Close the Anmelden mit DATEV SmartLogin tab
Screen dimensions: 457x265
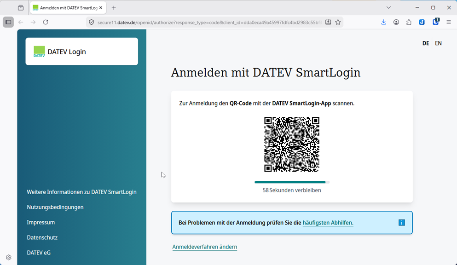pyautogui.click(x=101, y=8)
